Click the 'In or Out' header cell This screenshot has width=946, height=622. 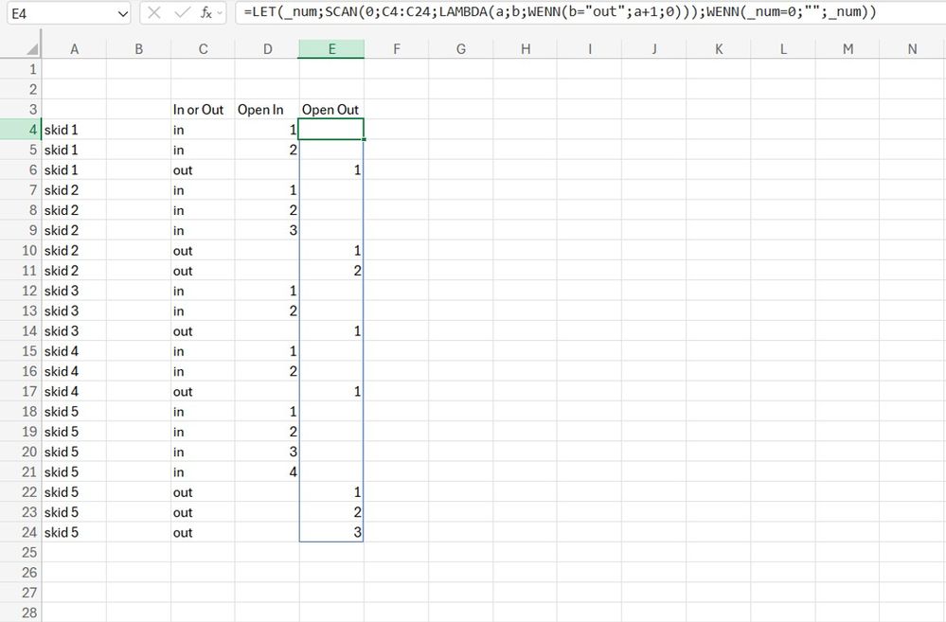[x=203, y=110]
